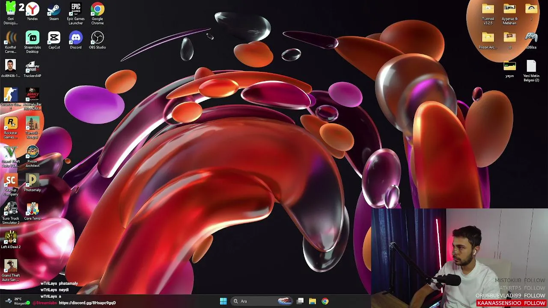This screenshot has width=548, height=308.
Task: Open File Explorer from the taskbar
Action: 313,301
